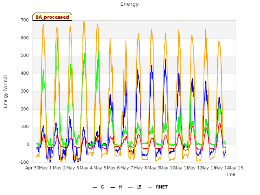260x195 pixels.
Task: Click the May 15 x-axis tick label
Action: 236,168
